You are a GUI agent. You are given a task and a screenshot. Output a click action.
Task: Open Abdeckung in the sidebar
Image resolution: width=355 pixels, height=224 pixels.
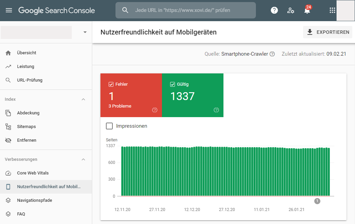coord(28,113)
